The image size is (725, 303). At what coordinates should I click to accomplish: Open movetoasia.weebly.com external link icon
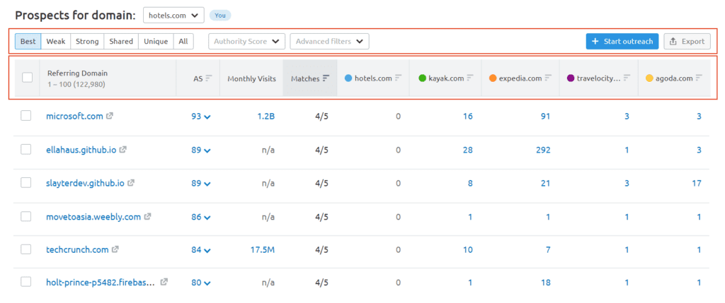[x=147, y=216]
